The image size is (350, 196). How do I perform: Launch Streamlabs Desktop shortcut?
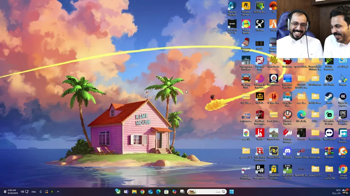coord(329,118)
